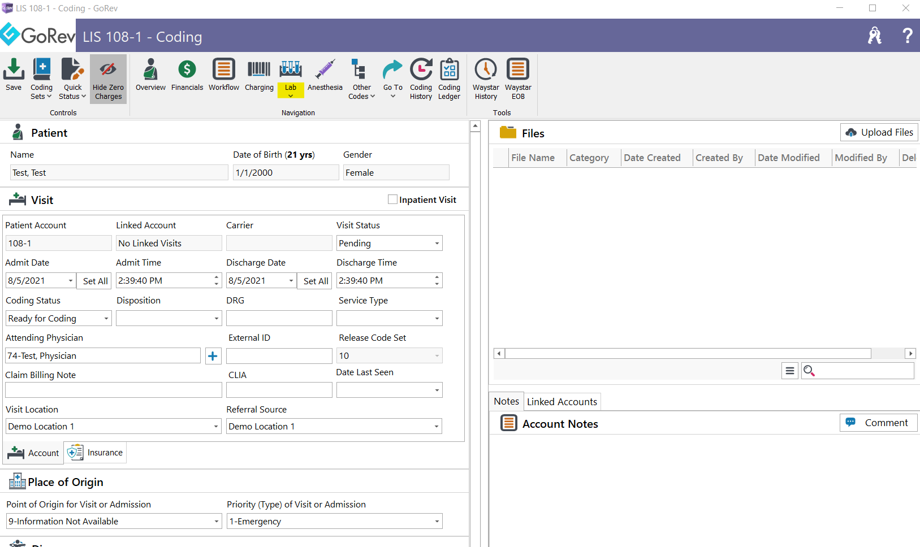Select the Linked Accounts tab
920x547 pixels.
tap(562, 402)
